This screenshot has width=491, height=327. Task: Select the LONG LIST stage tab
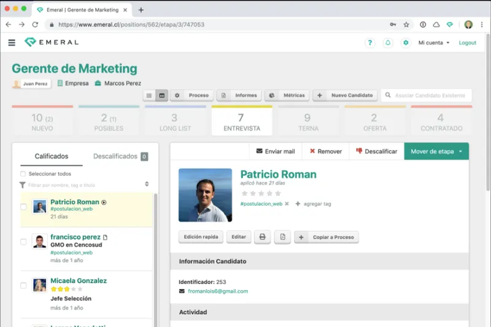176,122
